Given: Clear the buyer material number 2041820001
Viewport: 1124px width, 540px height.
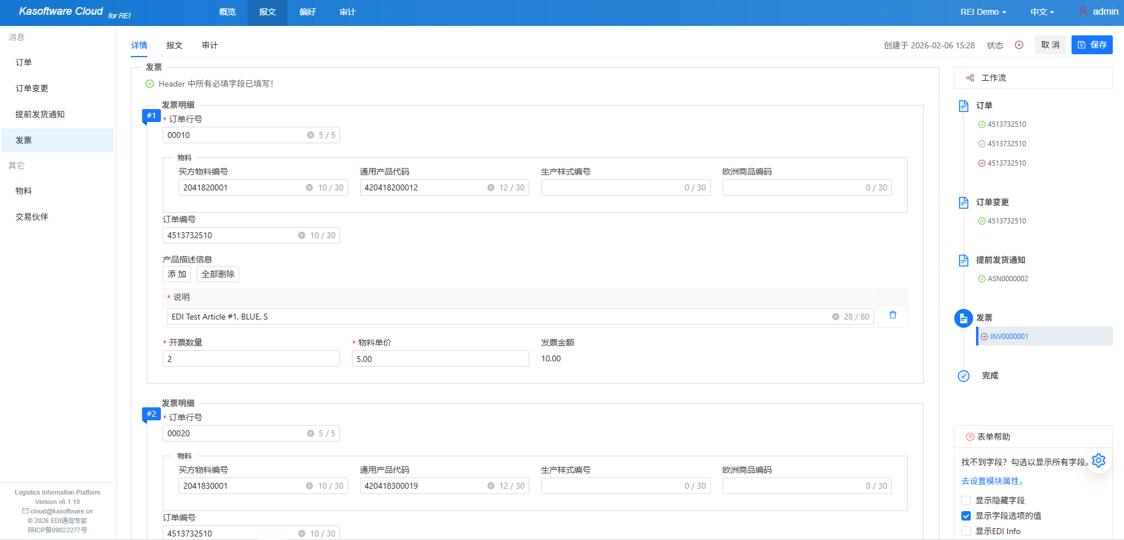Looking at the screenshot, I should (309, 187).
